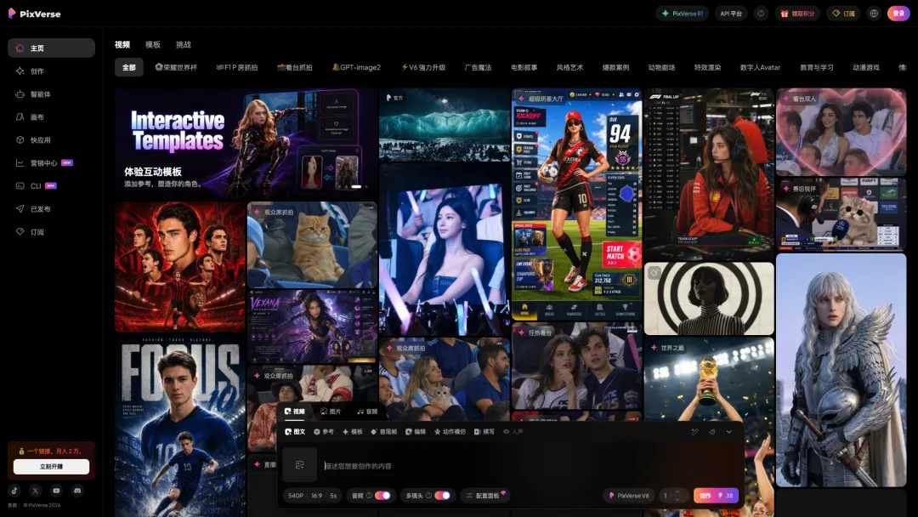The image size is (918, 517).
Task: Open the Discord social link icon
Action: (x=77, y=491)
